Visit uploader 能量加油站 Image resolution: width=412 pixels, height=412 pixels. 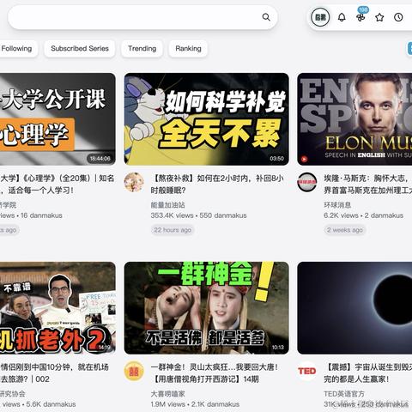(x=167, y=205)
